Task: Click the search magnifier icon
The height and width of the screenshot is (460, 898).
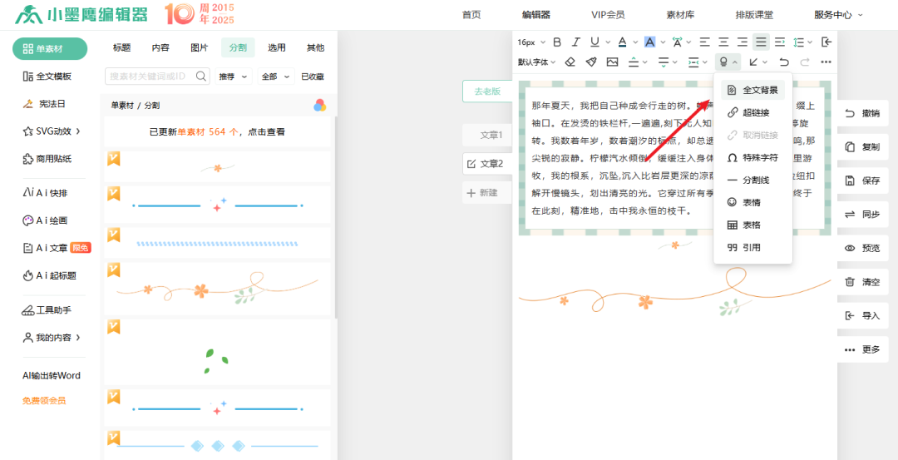Action: (201, 77)
